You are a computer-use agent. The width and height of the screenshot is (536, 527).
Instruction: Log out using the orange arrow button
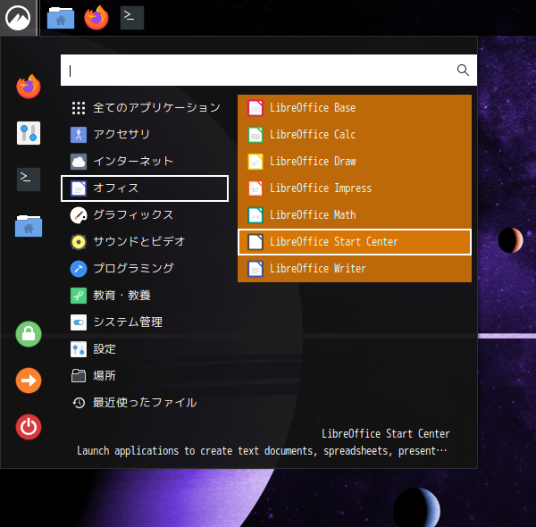coord(29,381)
